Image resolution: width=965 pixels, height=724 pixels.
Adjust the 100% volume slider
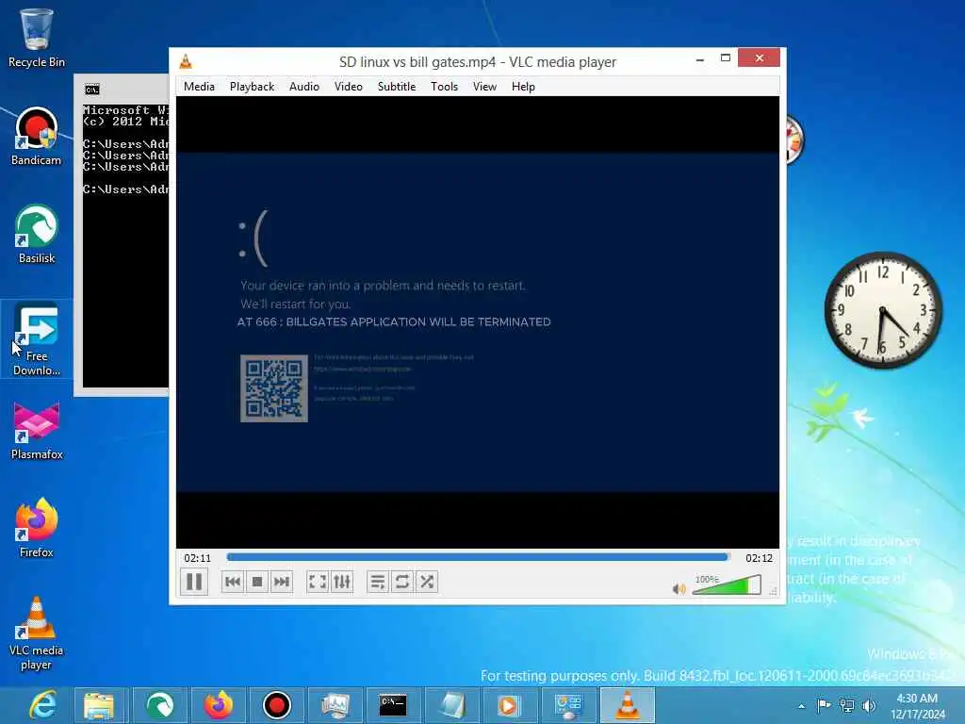727,584
